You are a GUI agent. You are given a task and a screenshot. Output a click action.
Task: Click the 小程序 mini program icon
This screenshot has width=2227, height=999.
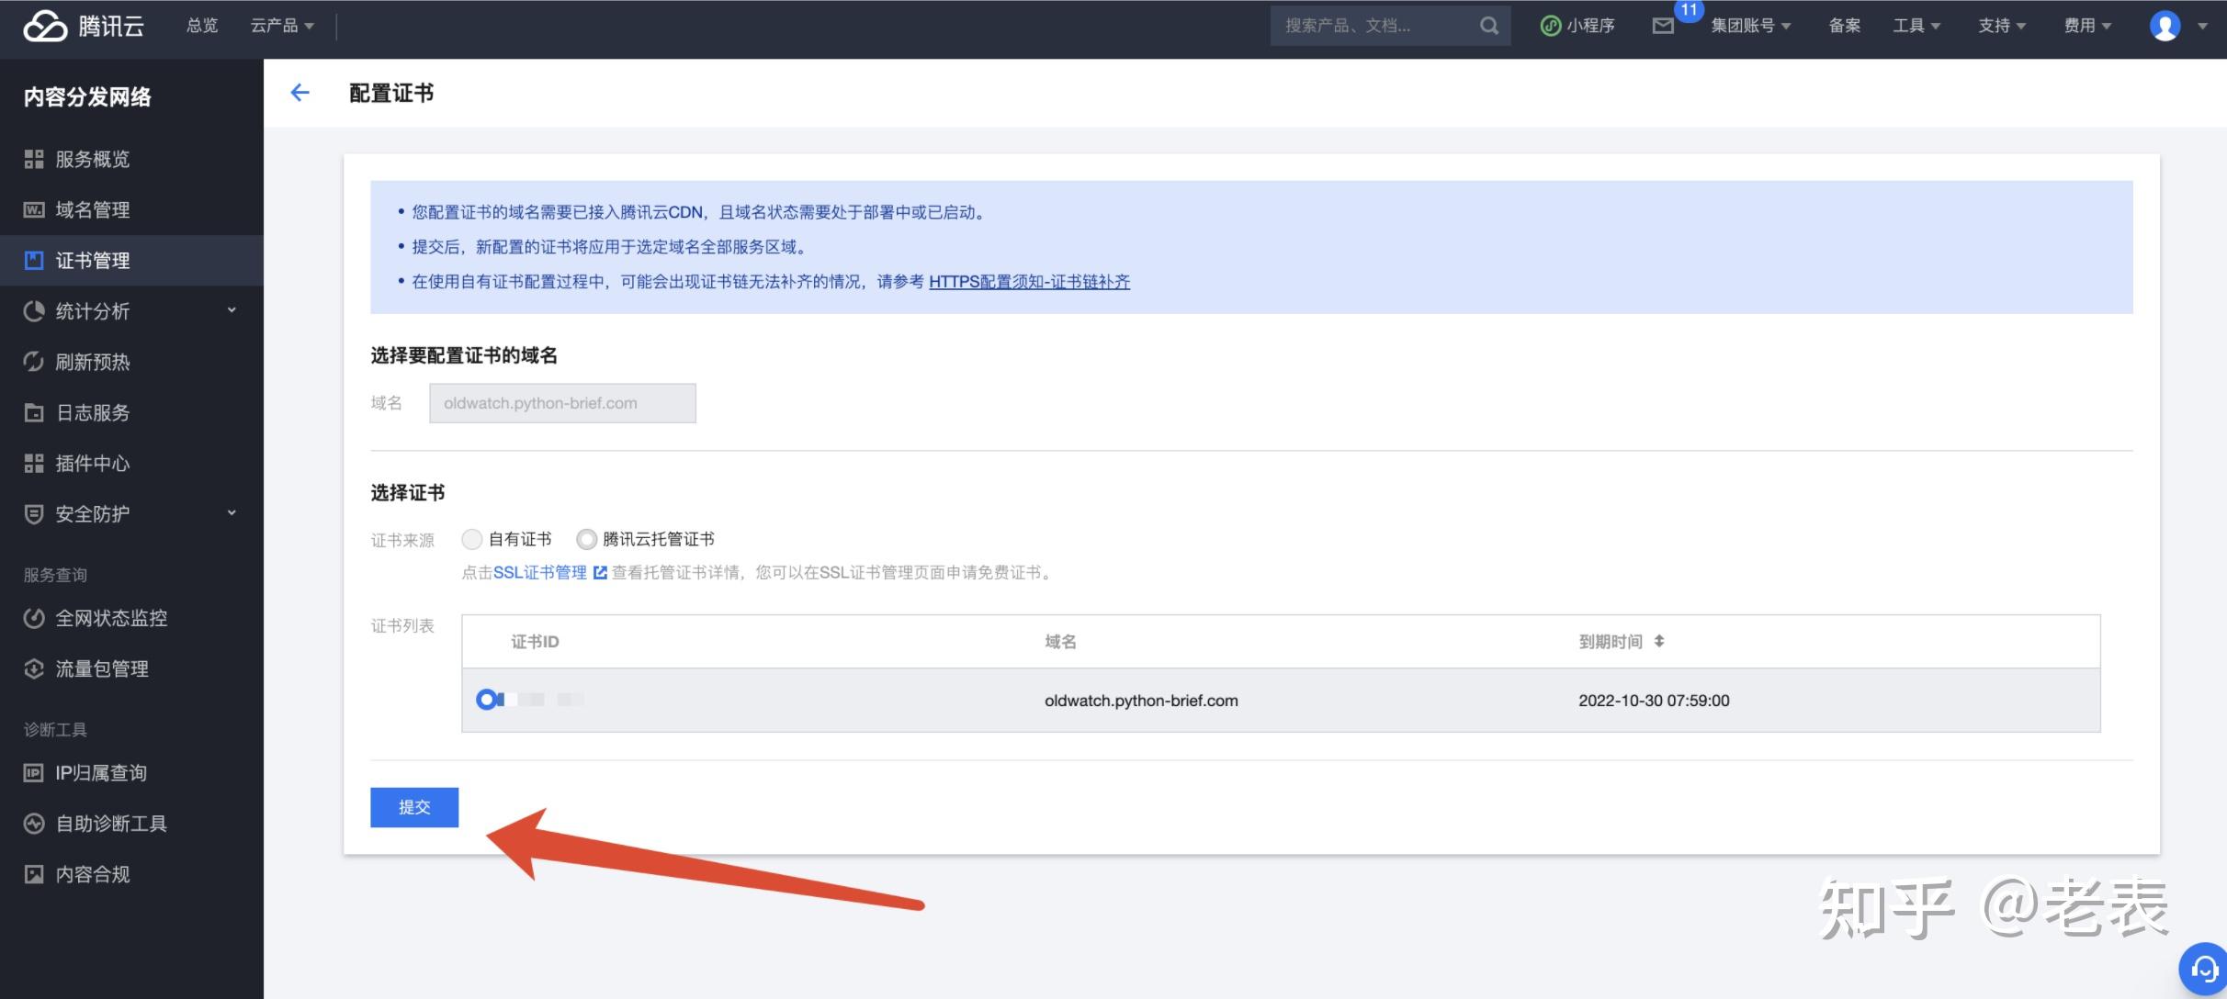click(1551, 27)
